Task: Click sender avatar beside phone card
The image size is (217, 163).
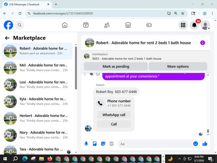Action: point(88,128)
